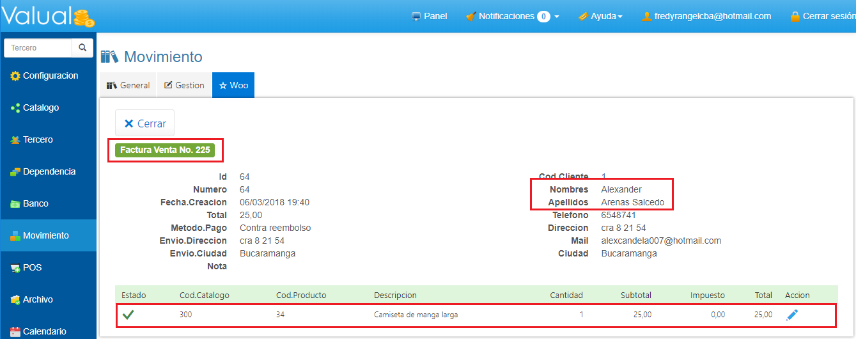Open the user account fredyrangelcba@hotmail.com menu
The width and height of the screenshot is (856, 339).
706,16
